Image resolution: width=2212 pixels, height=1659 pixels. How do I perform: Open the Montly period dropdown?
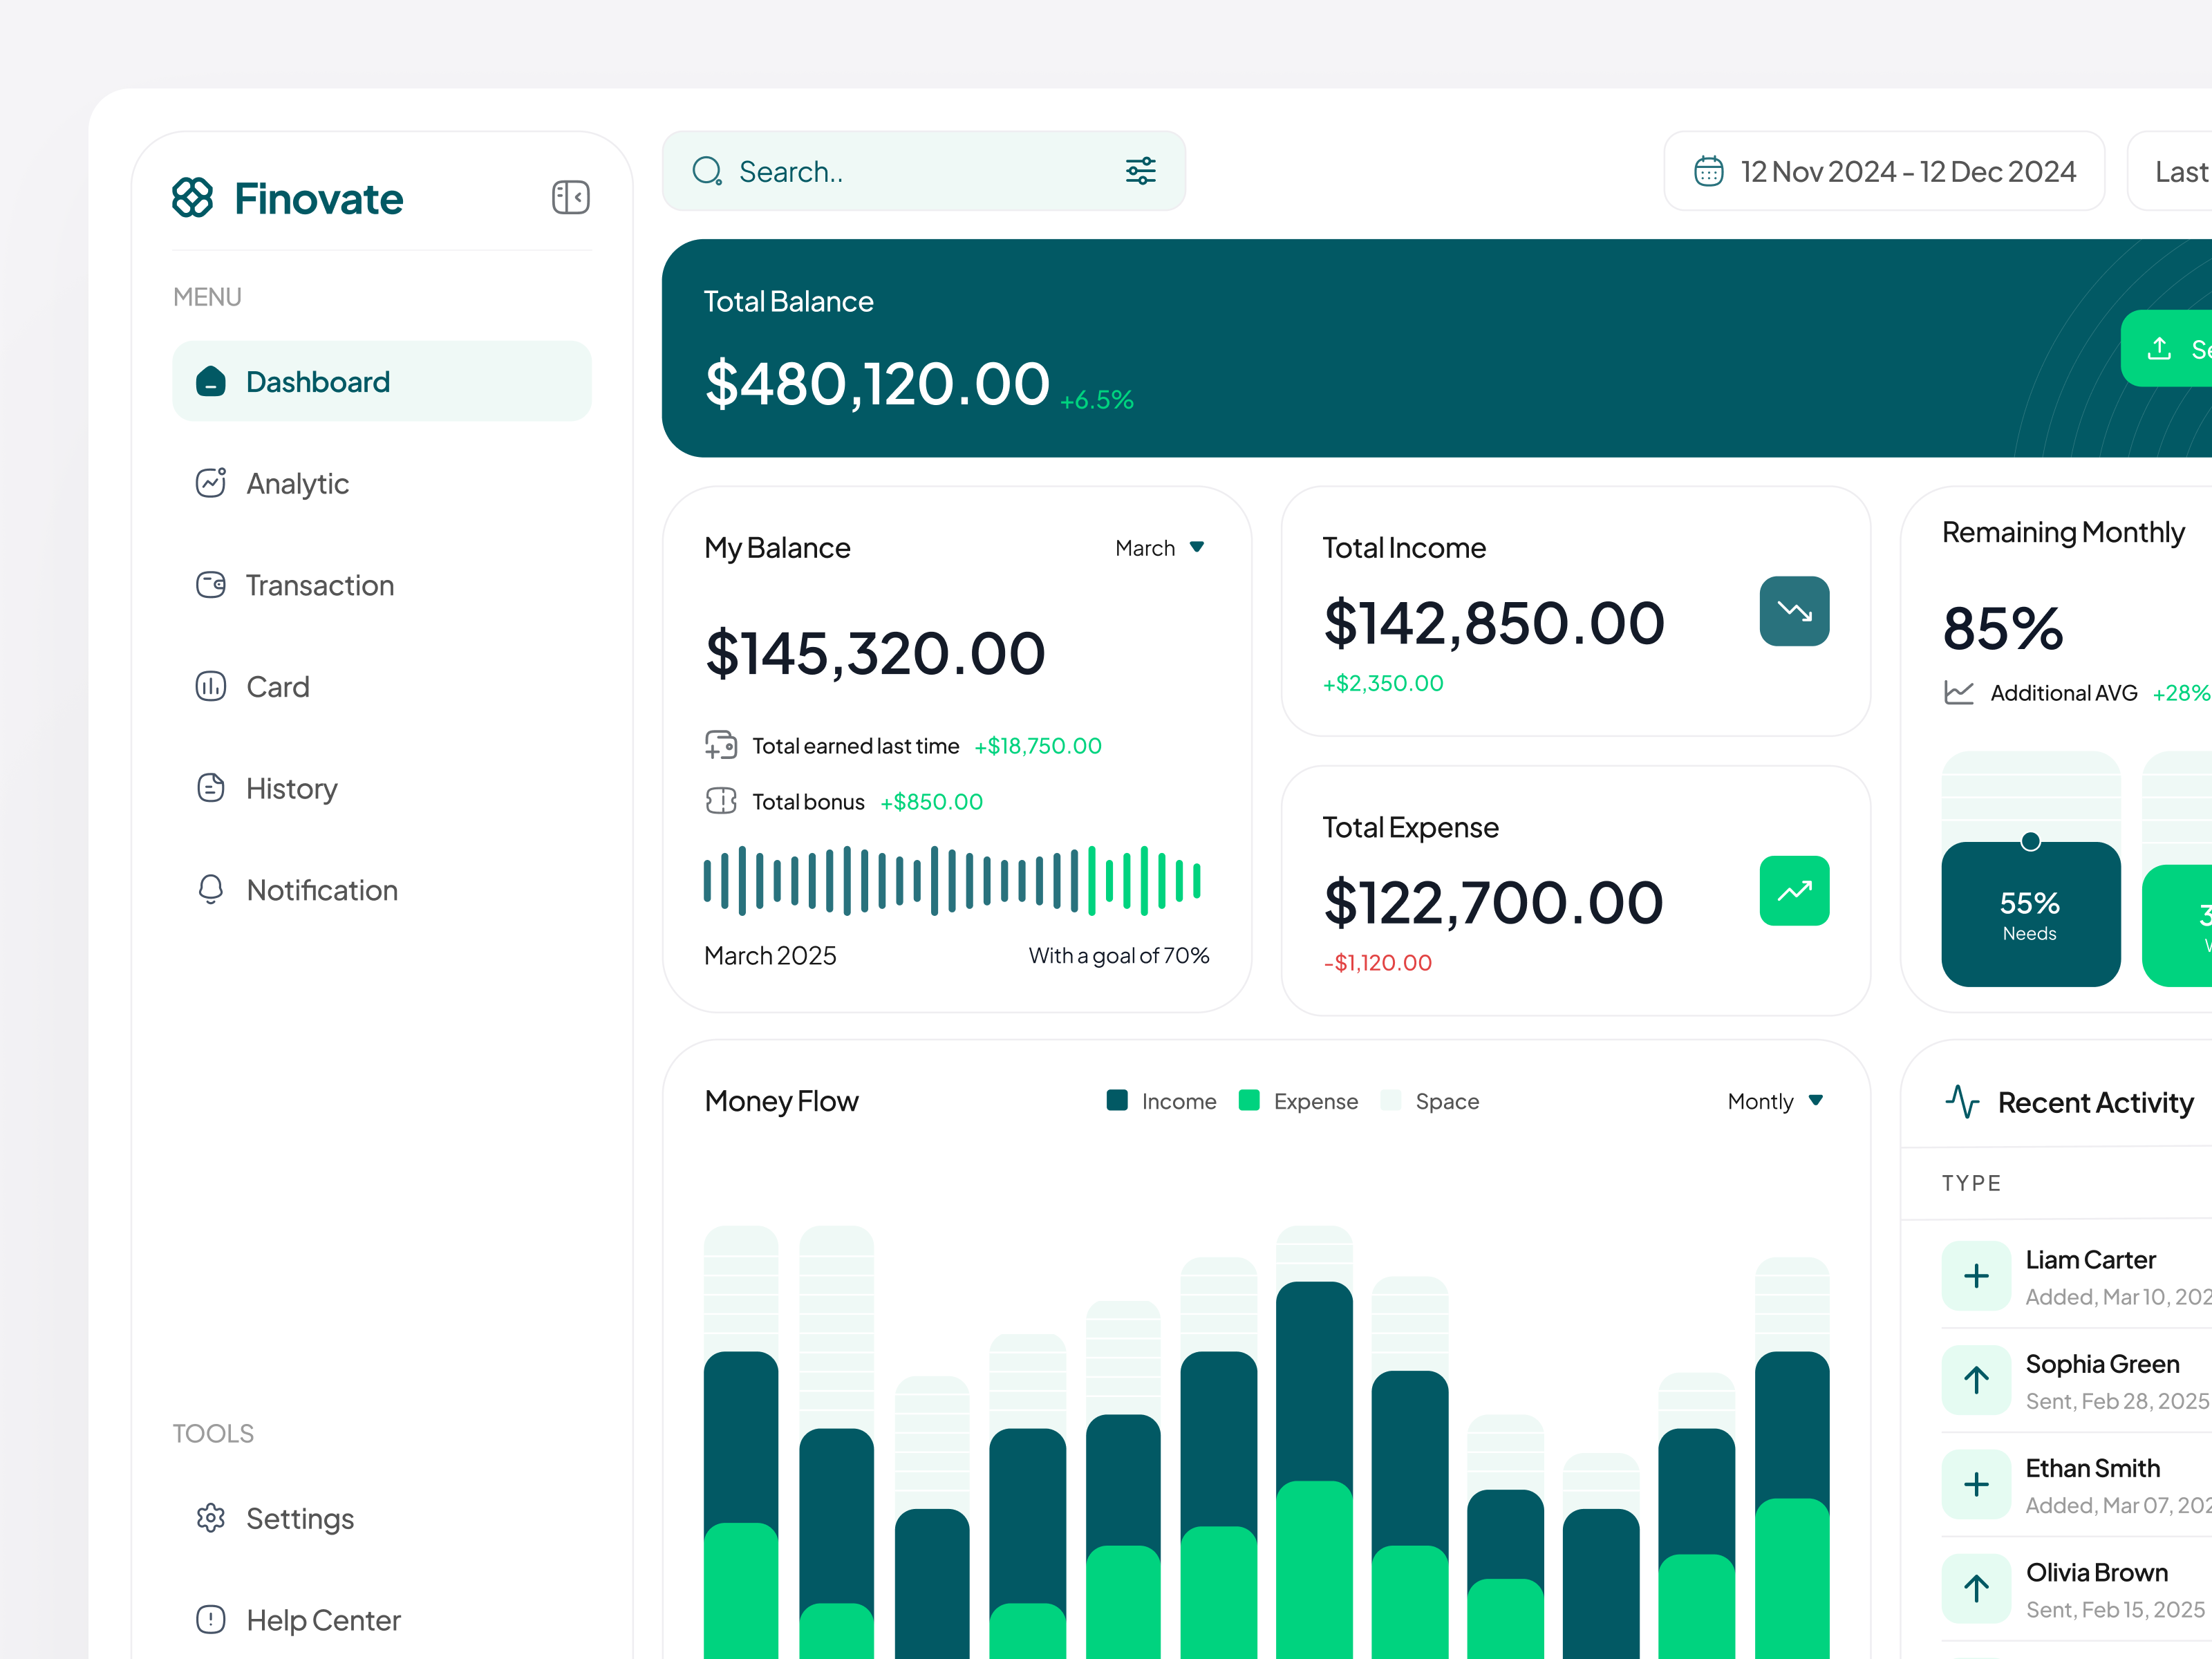(1776, 1101)
